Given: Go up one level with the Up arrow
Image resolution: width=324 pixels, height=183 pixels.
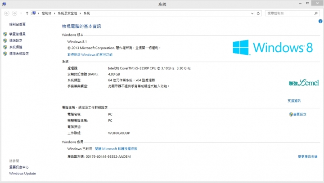Looking at the screenshot, I should (27, 13).
